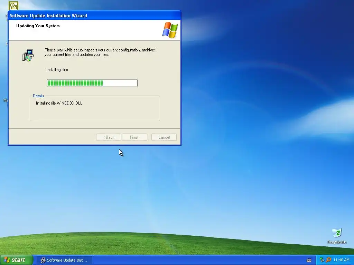Click the Finish button in the wizard
The height and width of the screenshot is (265, 354).
(134, 137)
